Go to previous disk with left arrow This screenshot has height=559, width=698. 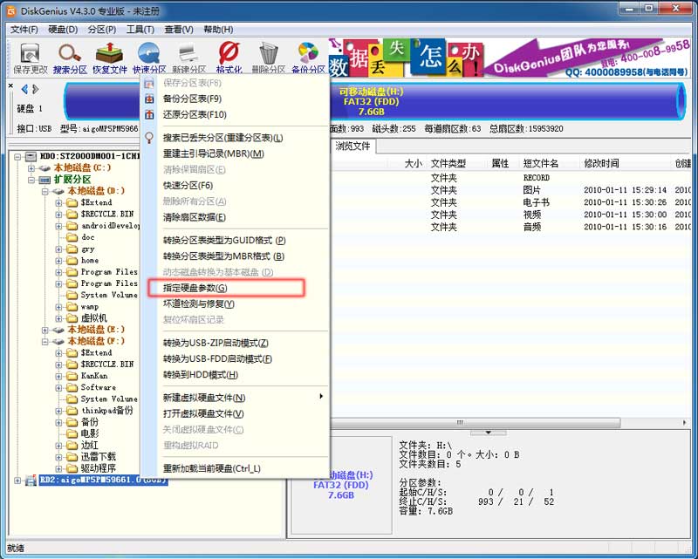[x=24, y=89]
